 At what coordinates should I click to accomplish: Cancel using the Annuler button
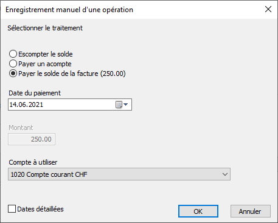coord(251,211)
